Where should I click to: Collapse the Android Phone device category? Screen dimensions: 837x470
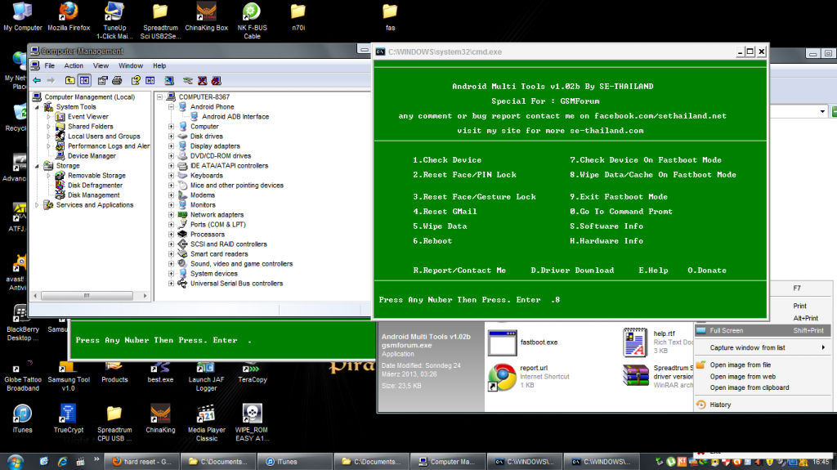[x=172, y=107]
